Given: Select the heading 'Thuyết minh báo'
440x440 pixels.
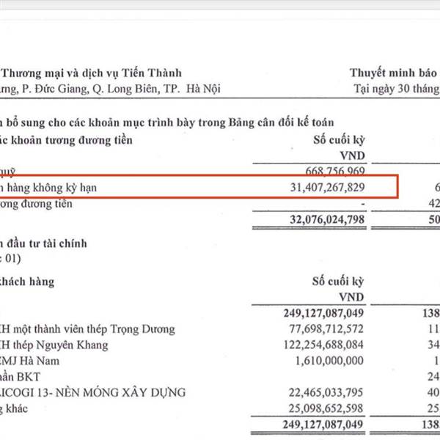Looking at the screenshot, I should click(x=393, y=73).
